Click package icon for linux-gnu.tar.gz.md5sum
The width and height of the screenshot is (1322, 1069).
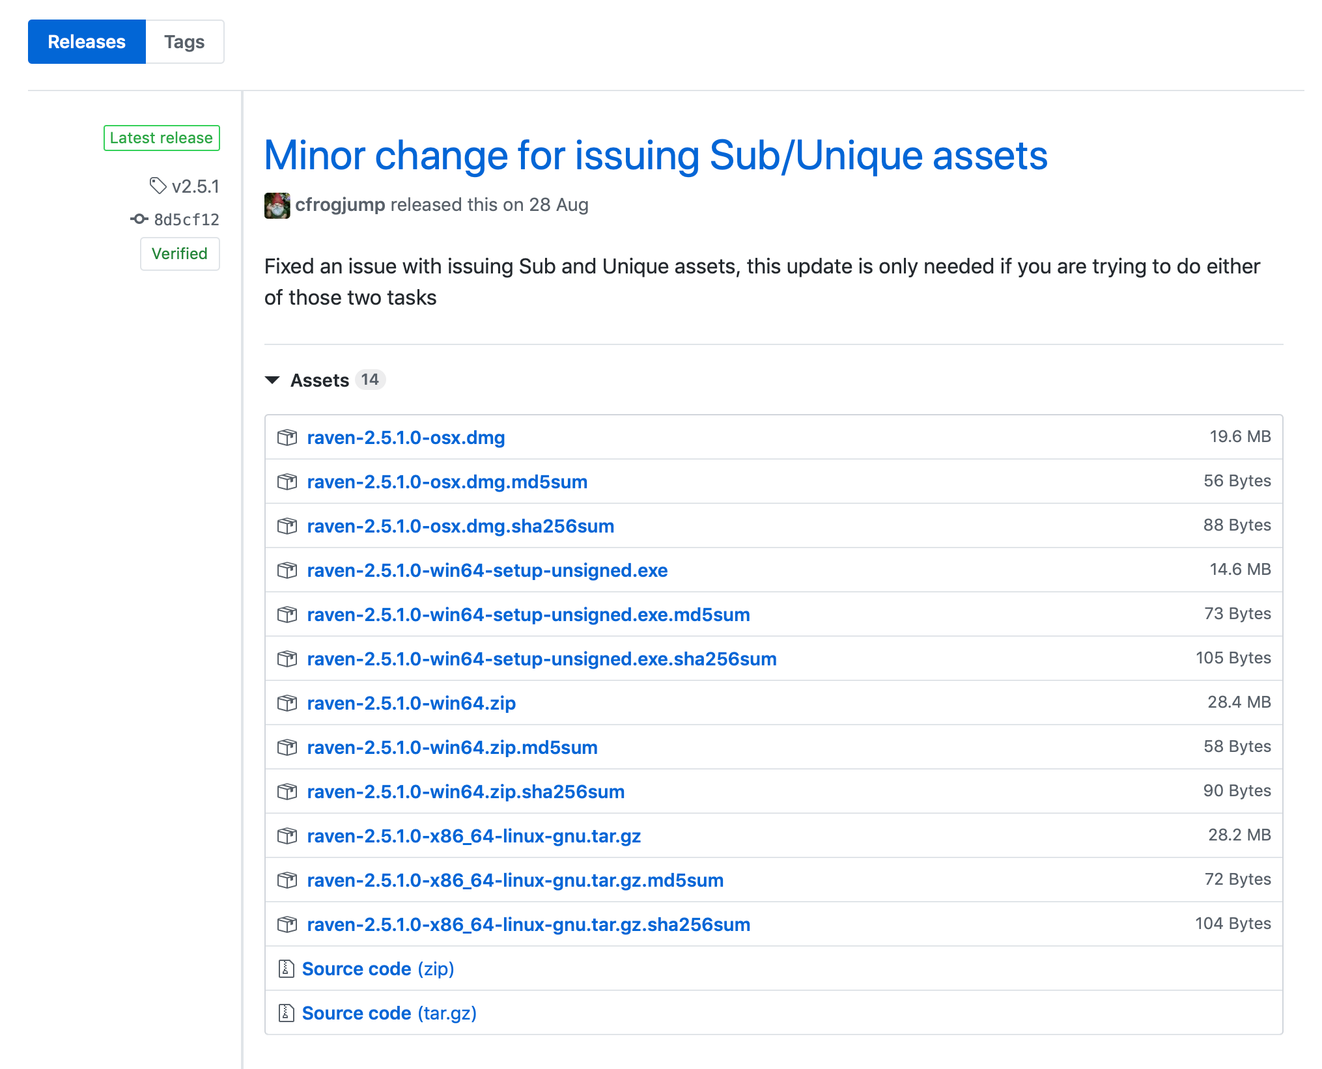(287, 880)
